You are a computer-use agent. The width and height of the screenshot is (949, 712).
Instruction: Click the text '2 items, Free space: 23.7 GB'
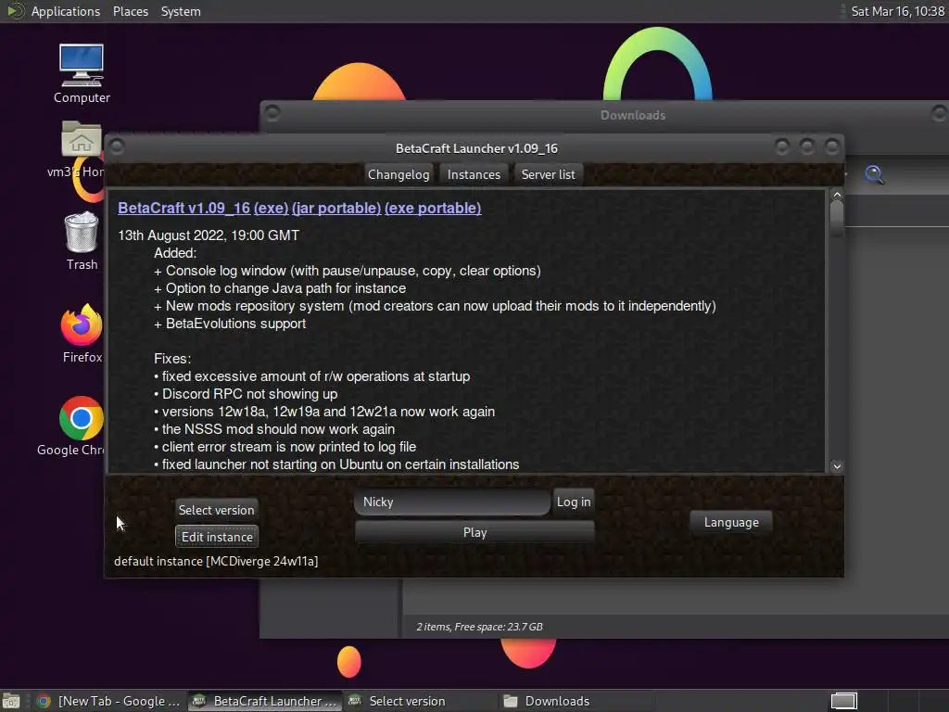pos(479,627)
